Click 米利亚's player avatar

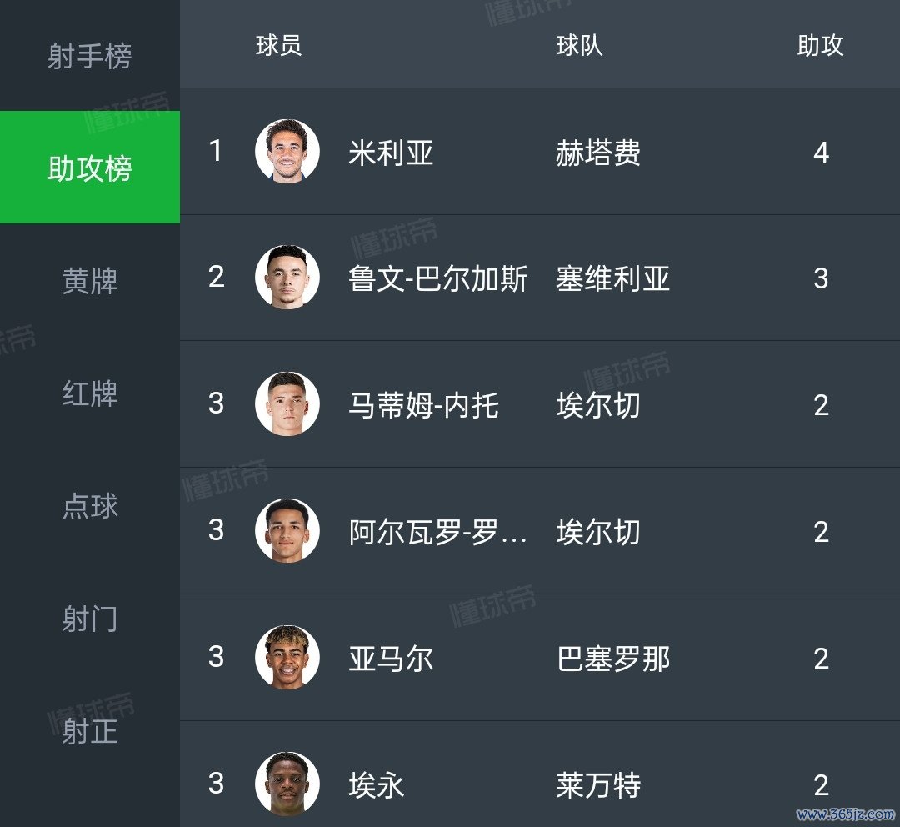tap(287, 152)
